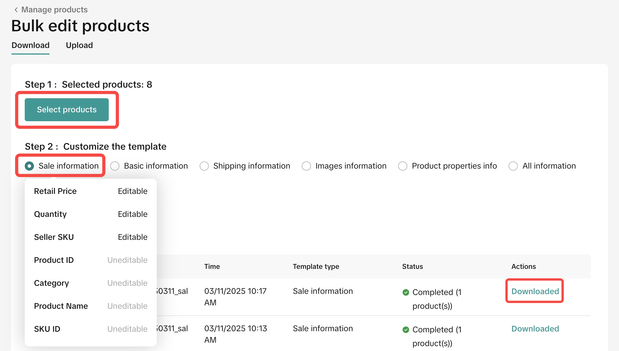The width and height of the screenshot is (619, 351).
Task: Click the green check icon in second status row
Action: (x=406, y=330)
